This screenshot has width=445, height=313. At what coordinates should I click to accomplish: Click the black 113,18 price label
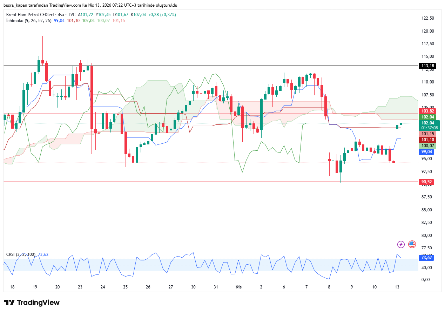(x=427, y=66)
